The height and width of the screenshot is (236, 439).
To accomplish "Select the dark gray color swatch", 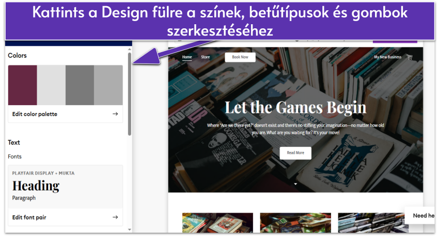I will [80, 85].
